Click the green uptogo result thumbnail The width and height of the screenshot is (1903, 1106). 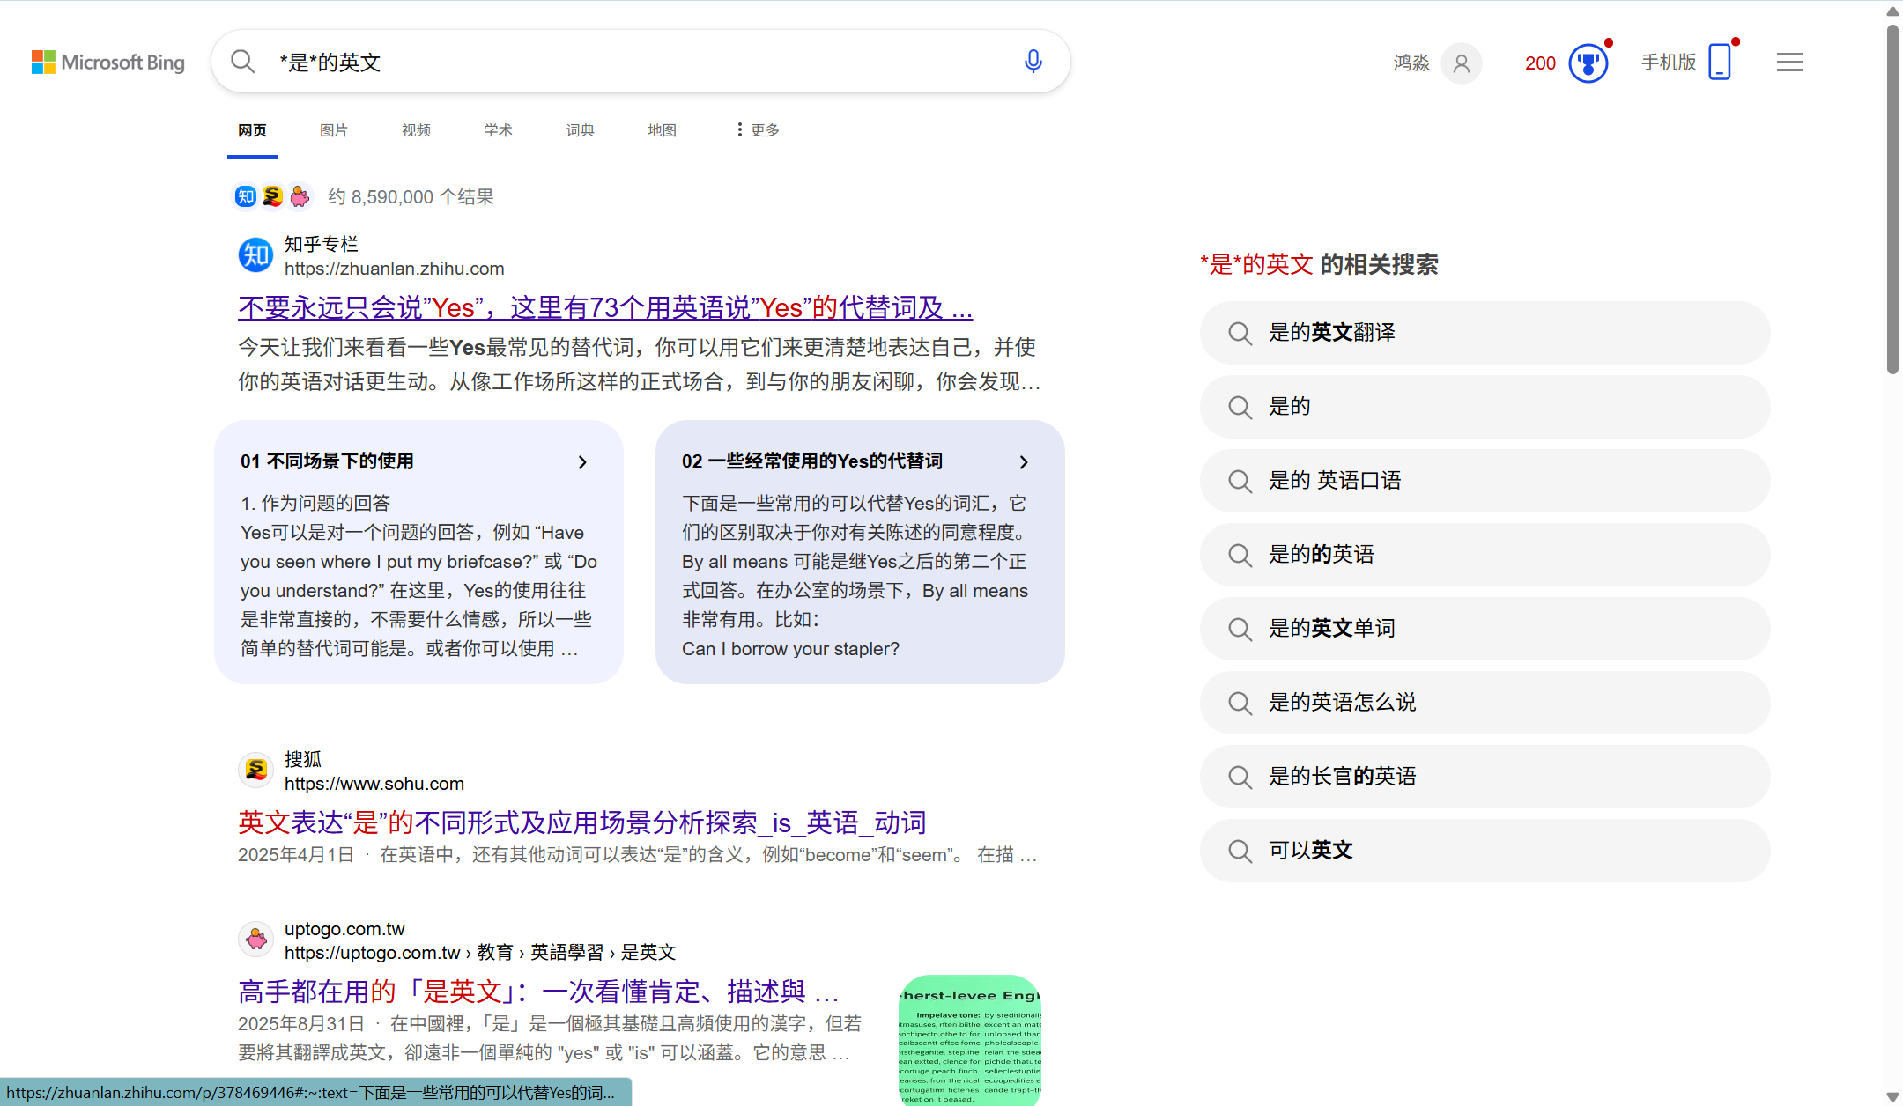pyautogui.click(x=969, y=1039)
